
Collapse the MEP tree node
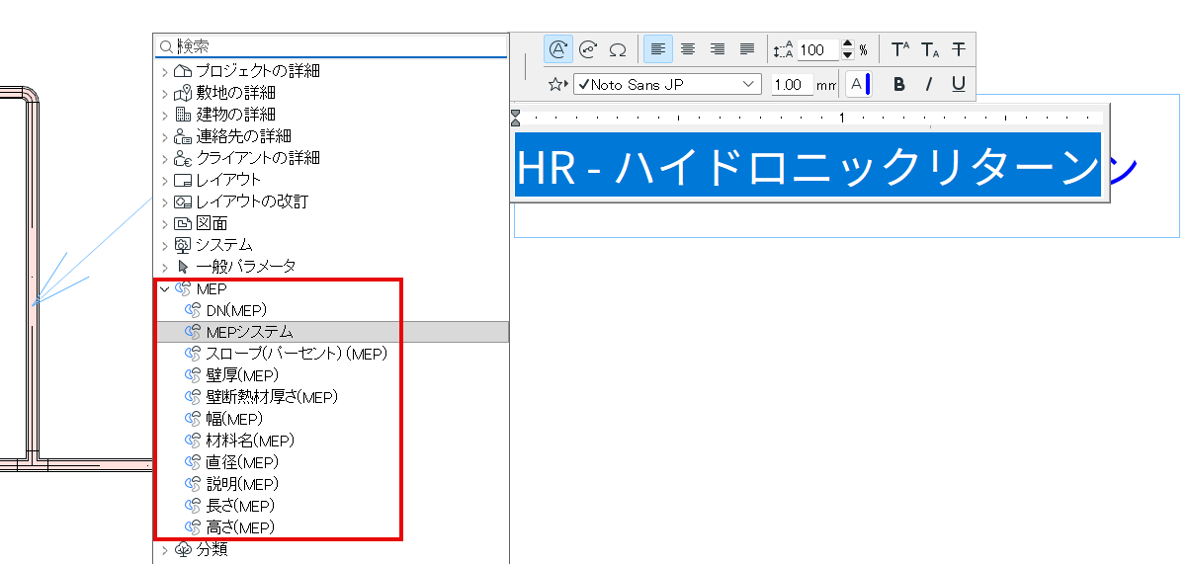coord(164,288)
